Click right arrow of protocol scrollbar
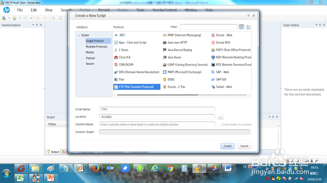The height and width of the screenshot is (183, 327). pos(249,95)
